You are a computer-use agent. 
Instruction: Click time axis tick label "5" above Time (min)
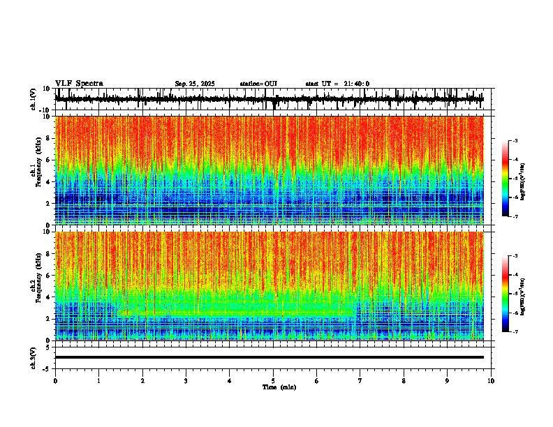click(x=273, y=381)
